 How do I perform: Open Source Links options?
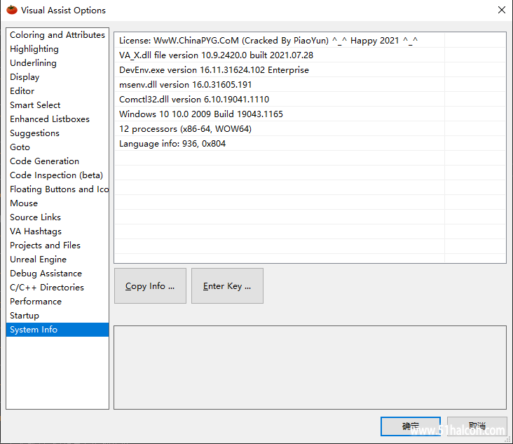tap(57, 217)
